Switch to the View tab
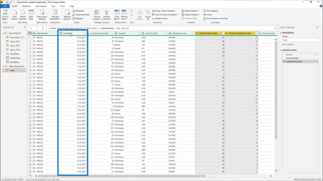This screenshot has height=181, width=323. (x=53, y=6)
